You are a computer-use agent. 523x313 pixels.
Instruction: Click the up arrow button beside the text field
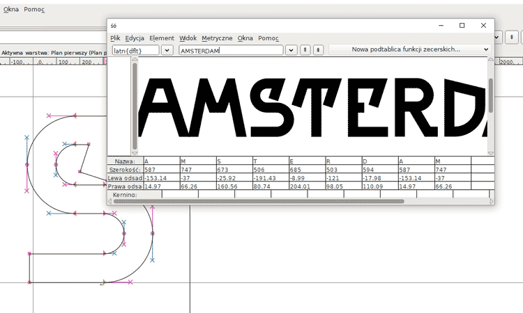tap(306, 50)
